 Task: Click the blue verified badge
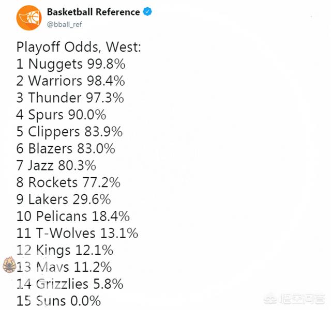click(147, 11)
